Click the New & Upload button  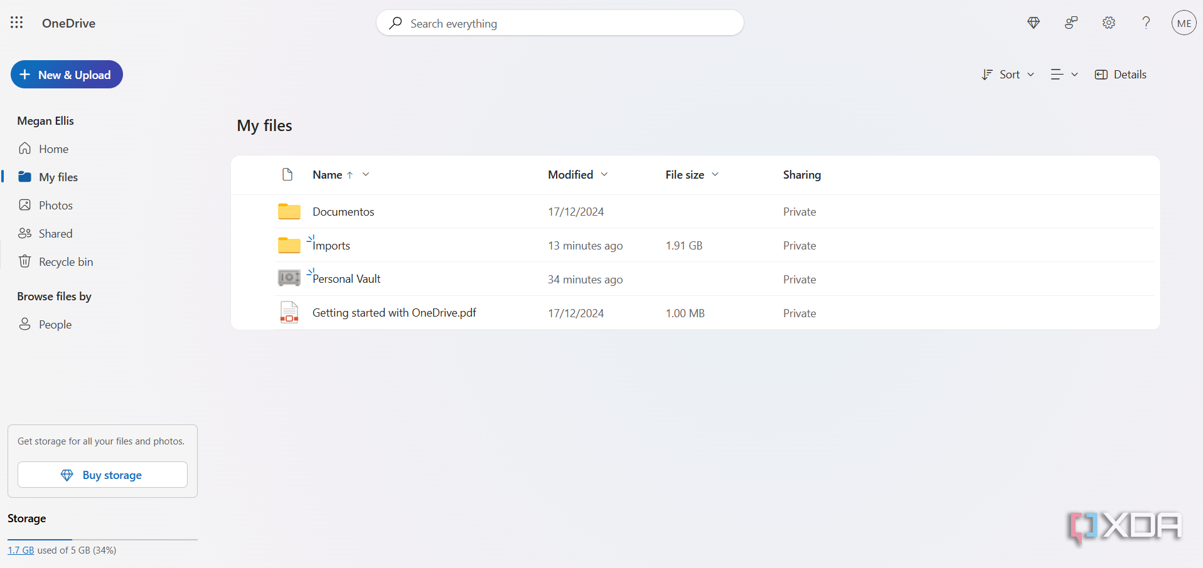click(67, 75)
